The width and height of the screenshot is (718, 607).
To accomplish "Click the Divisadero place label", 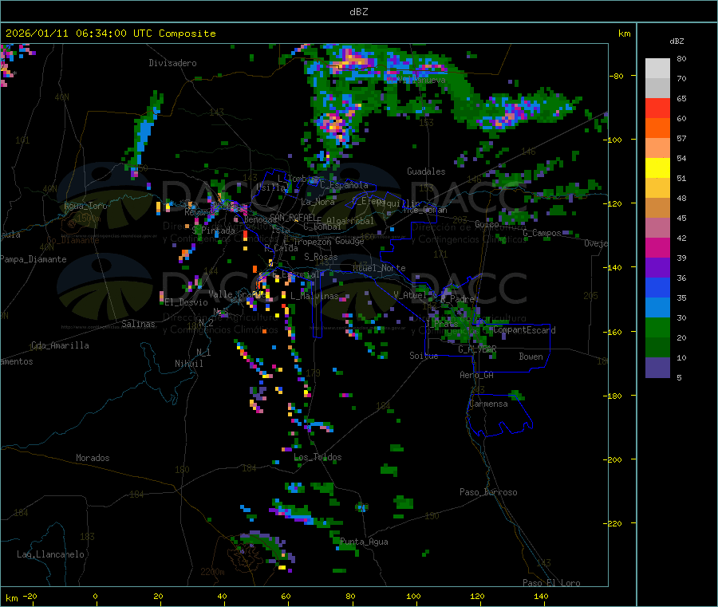I will tap(172, 63).
